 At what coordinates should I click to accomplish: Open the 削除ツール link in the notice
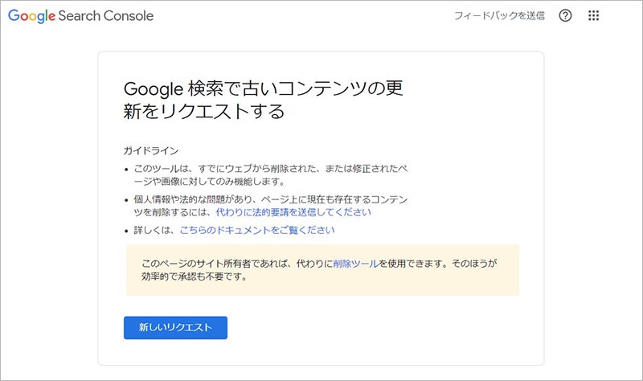pyautogui.click(x=352, y=264)
